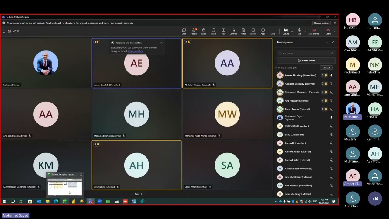Open Windows taskbar Search
The image size is (389, 219).
pyautogui.click(x=13, y=201)
